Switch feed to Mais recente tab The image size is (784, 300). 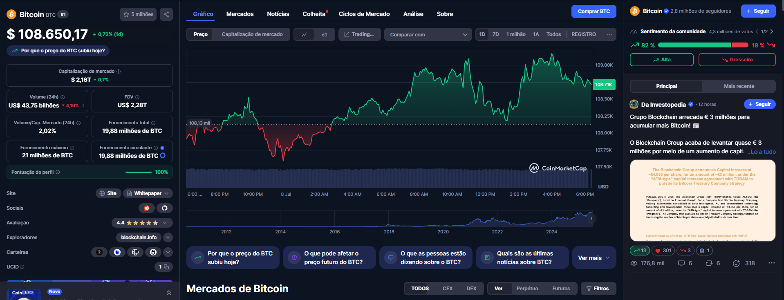click(739, 86)
